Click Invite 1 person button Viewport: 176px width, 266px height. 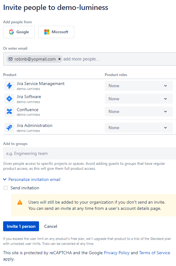pos(21,226)
